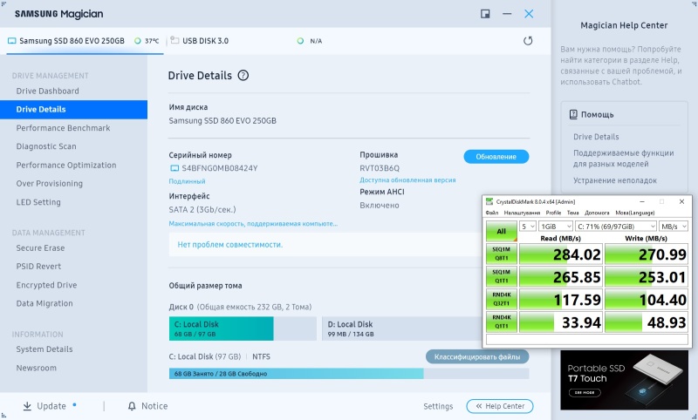Open the Налаштування menu in CrystalDiskMark
698x420 pixels.
(x=522, y=213)
